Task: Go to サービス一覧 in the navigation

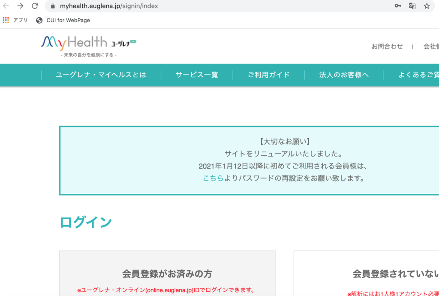Action: click(197, 75)
